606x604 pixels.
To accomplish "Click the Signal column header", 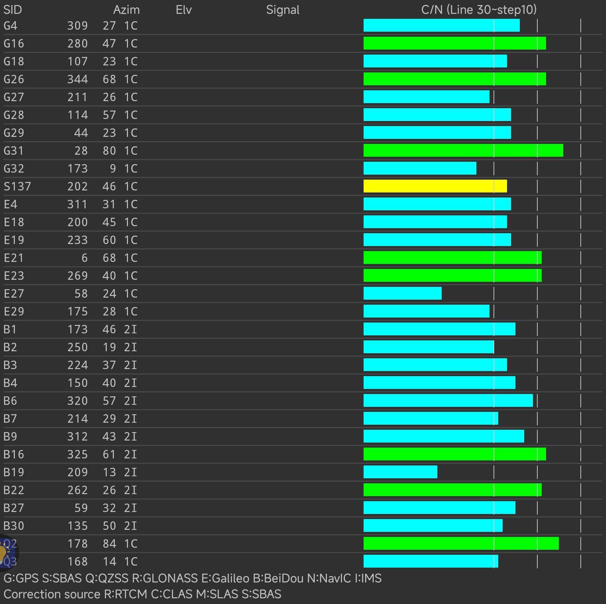I will click(282, 10).
